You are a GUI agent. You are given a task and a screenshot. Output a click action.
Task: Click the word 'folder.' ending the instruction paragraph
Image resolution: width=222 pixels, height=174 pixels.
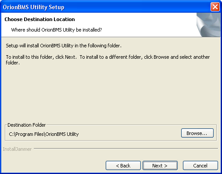click(13, 63)
